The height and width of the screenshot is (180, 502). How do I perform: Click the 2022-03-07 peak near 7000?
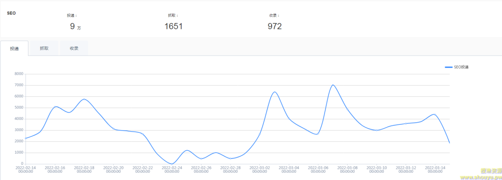333,85
